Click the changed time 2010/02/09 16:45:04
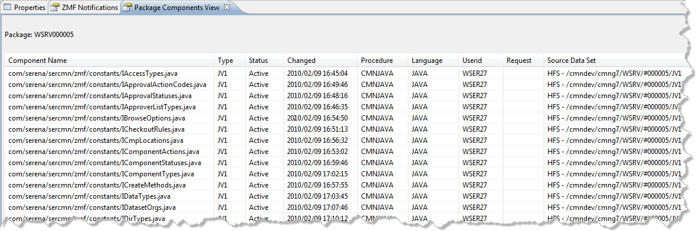 coord(317,73)
